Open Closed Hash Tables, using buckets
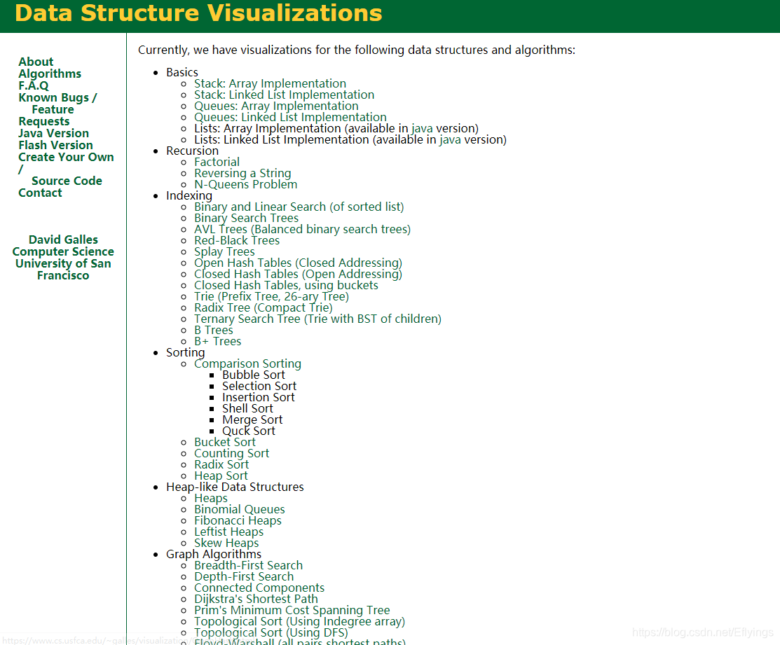The image size is (780, 645). [x=286, y=285]
